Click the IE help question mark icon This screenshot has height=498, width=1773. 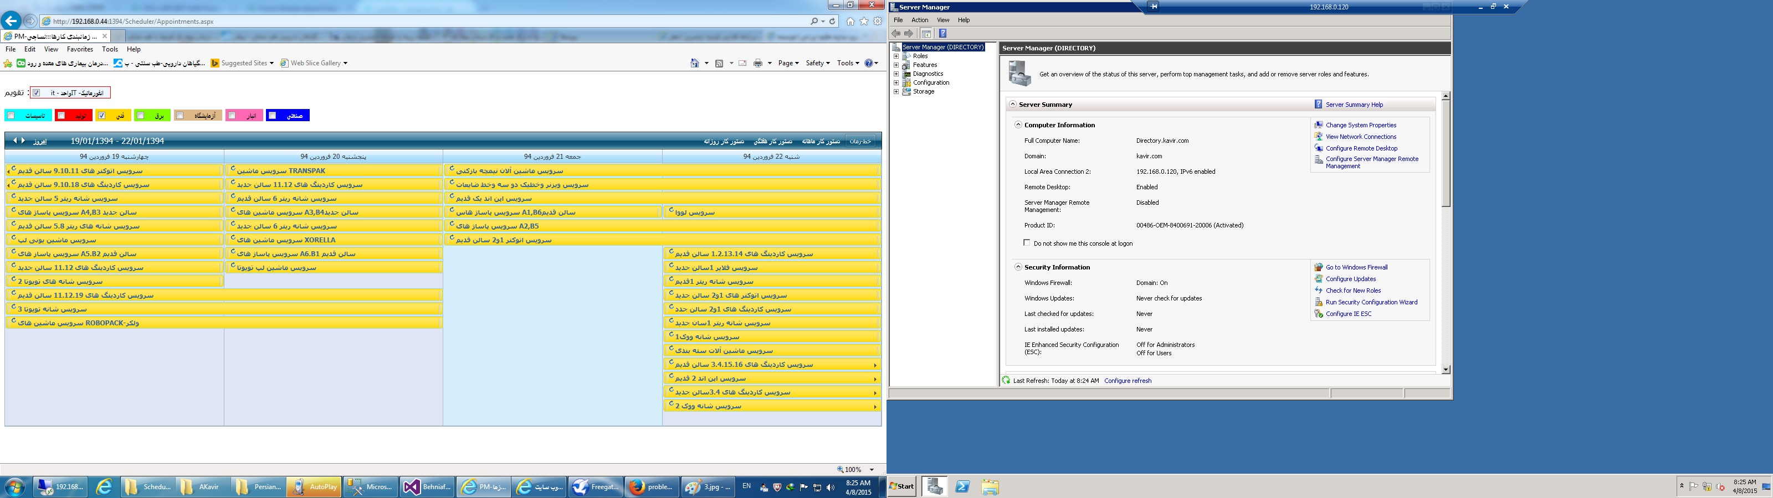coord(869,63)
